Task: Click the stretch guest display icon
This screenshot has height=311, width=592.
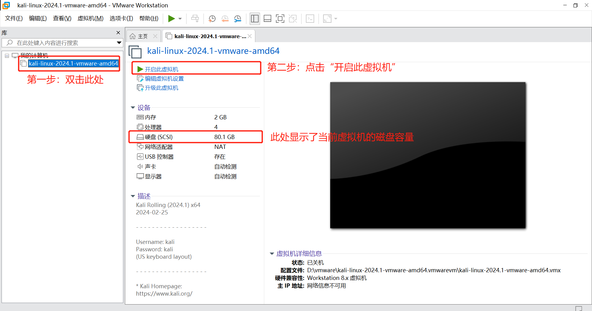Action: tap(327, 19)
